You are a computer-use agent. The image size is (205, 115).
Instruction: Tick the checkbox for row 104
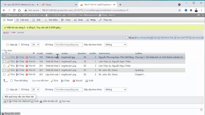coord(4,61)
